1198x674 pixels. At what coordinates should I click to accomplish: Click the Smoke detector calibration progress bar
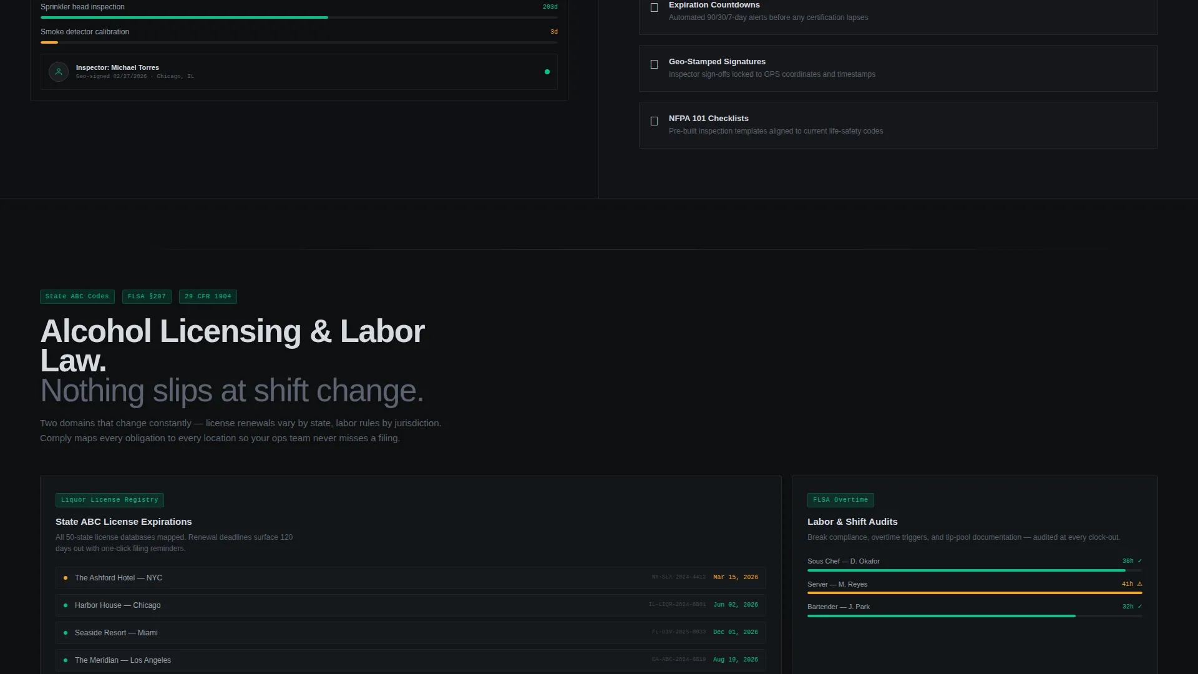click(x=299, y=42)
